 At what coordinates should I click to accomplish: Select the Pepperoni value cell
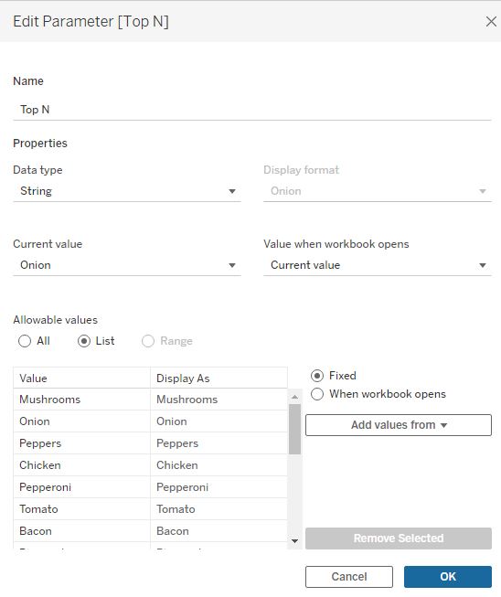[82, 487]
